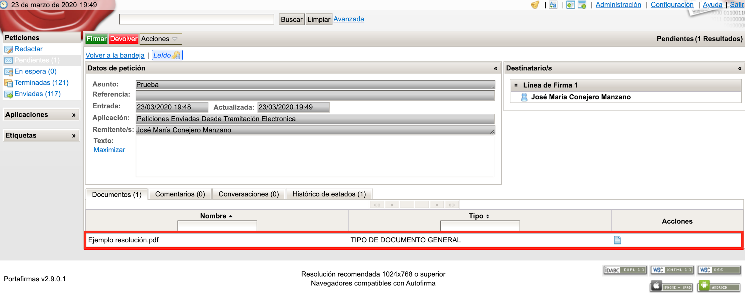Click the golden bell notification icon
The height and width of the screenshot is (300, 745).
535,5
